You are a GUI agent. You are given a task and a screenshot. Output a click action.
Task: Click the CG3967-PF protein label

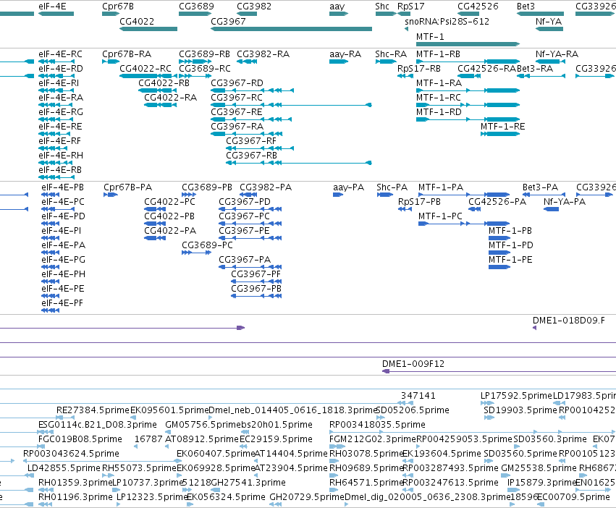point(256,274)
